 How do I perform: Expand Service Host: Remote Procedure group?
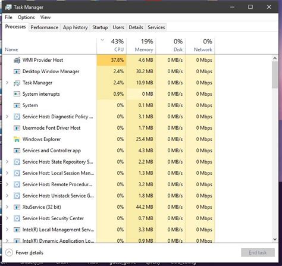pyautogui.click(x=7, y=184)
